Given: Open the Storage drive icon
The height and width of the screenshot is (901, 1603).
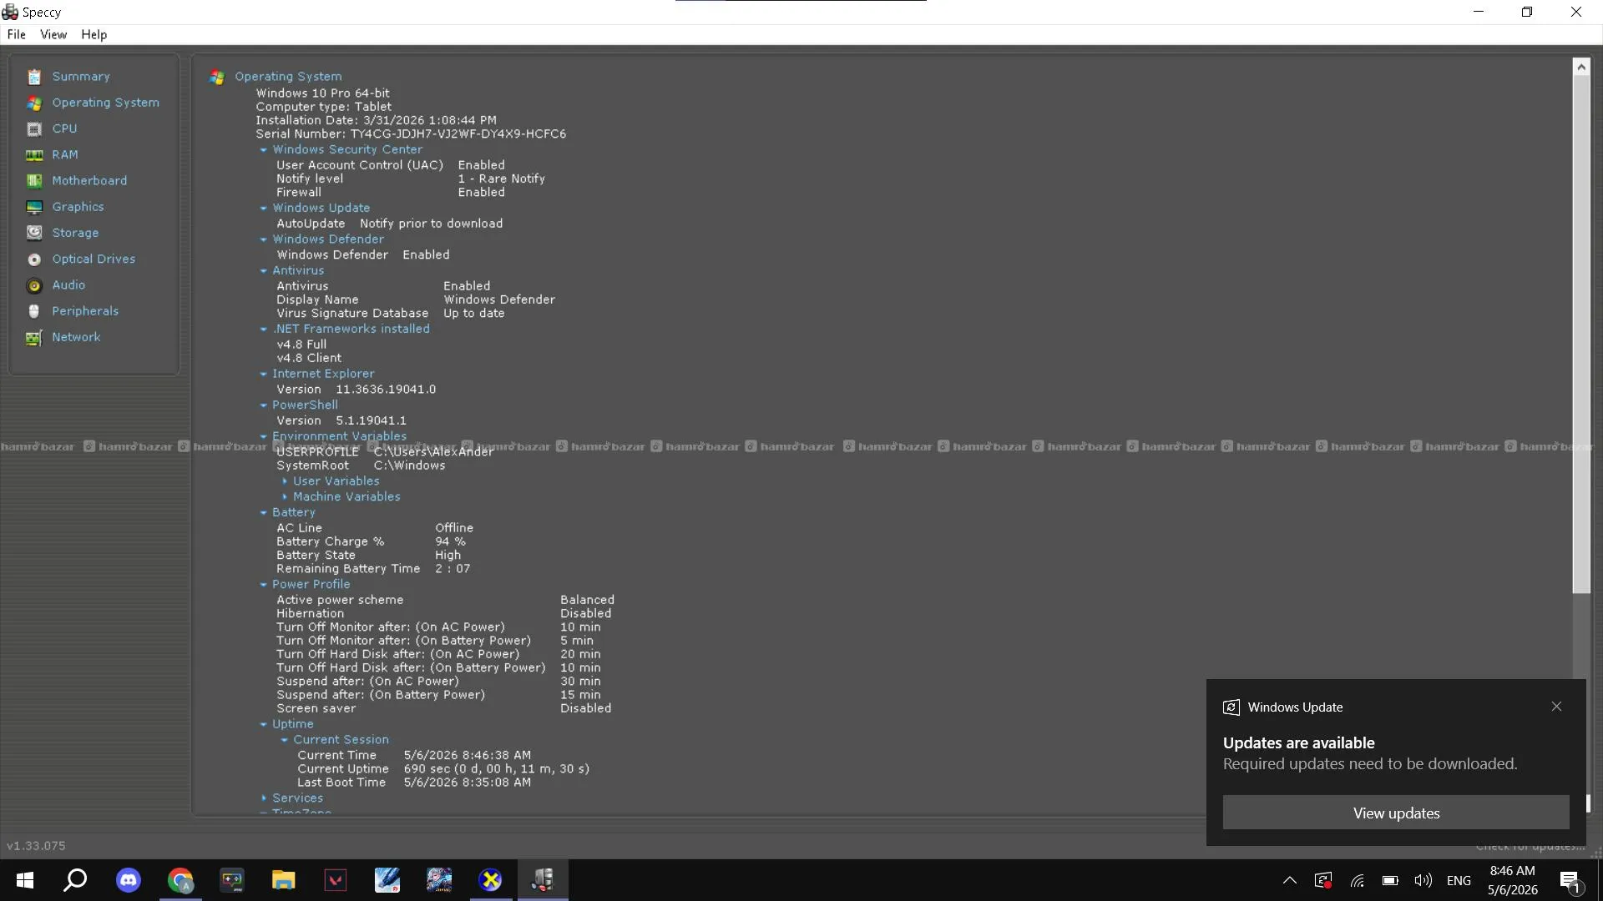Looking at the screenshot, I should 34,233.
